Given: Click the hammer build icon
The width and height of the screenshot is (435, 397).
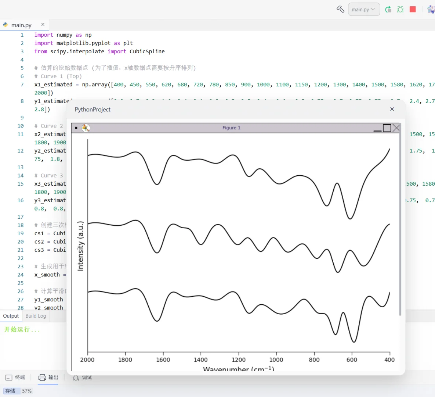Looking at the screenshot, I should [340, 9].
